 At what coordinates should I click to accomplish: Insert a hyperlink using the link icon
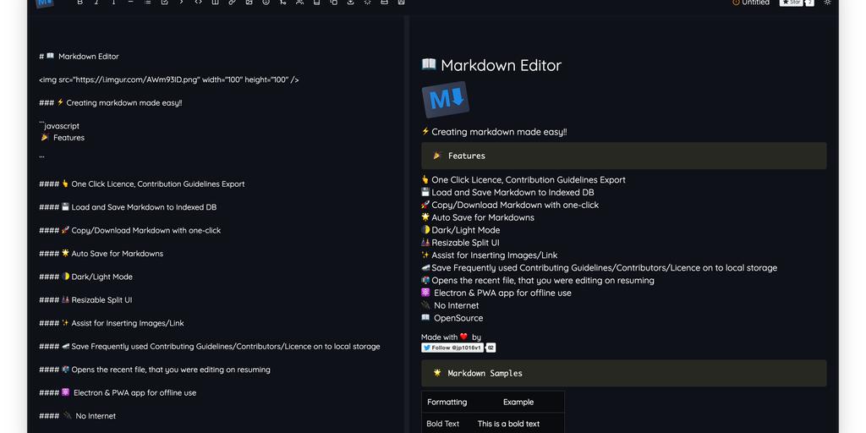[232, 3]
